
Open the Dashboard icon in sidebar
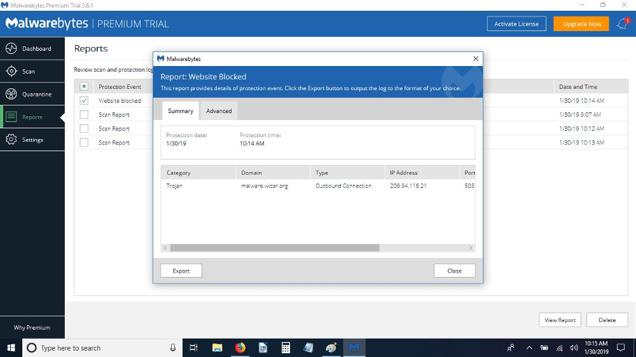pos(11,49)
